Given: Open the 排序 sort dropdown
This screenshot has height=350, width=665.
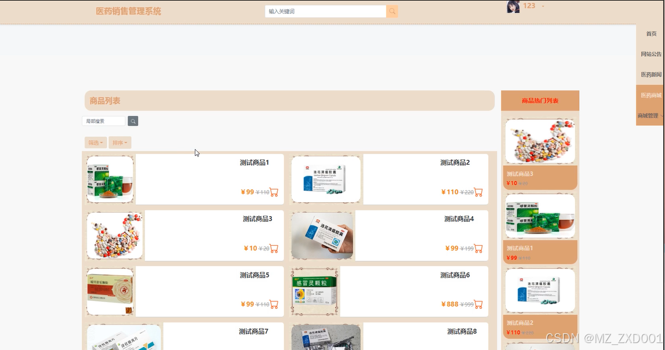Looking at the screenshot, I should (119, 143).
